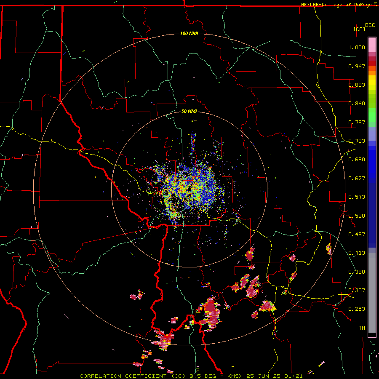Click the radar site at the rings' center
This screenshot has width=379, height=379.
(x=189, y=189)
